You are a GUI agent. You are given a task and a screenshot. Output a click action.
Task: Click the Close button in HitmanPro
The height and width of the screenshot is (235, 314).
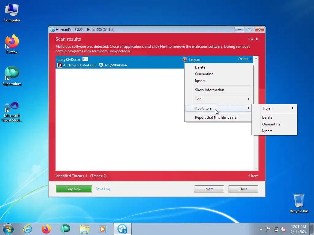[x=243, y=189]
